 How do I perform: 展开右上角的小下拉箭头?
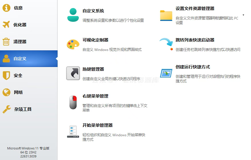243,15
